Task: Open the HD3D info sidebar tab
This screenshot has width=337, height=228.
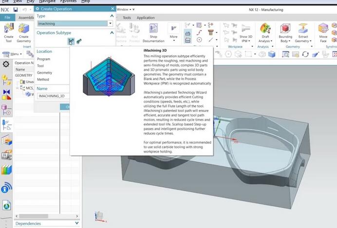Action: pos(6,188)
